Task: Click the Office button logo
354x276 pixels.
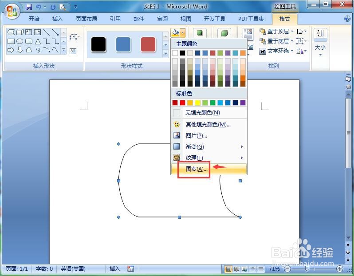Action: click(x=12, y=12)
